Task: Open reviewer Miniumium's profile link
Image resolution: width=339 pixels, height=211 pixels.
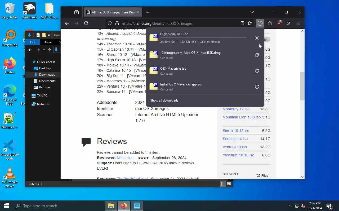Action: 126,158
